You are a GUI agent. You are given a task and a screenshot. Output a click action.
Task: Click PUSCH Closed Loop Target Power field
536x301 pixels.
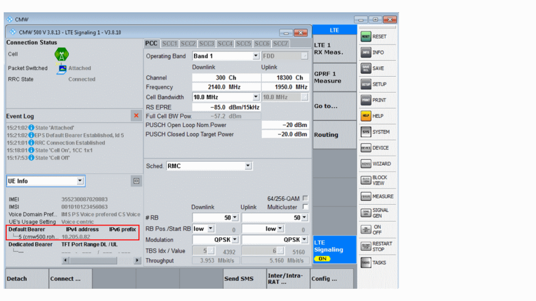(x=285, y=134)
